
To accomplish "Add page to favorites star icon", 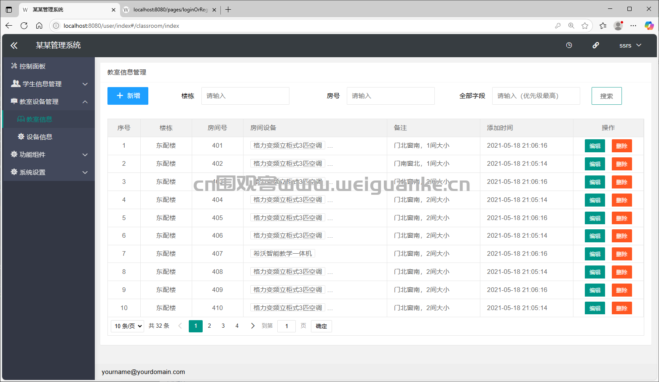I will 585,26.
